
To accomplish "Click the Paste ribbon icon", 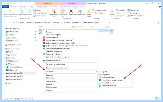I will (x=29, y=11).
